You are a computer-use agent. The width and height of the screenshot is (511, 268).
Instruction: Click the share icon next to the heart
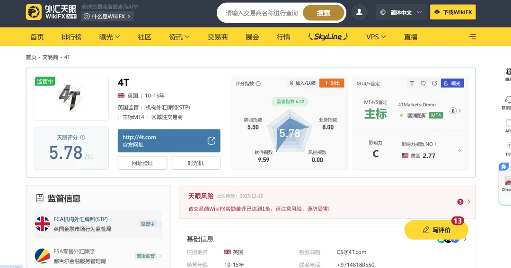434,83
